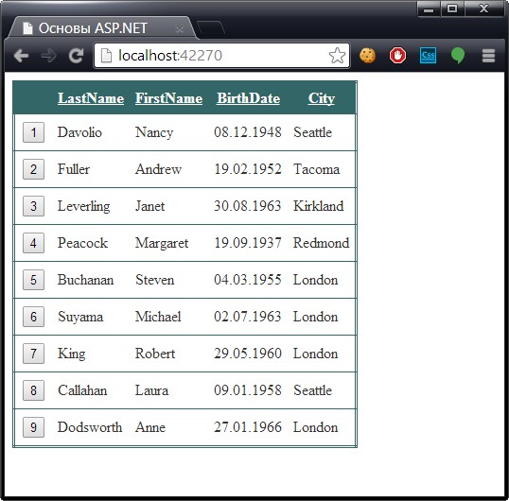Click the Leverling last name cell
The height and width of the screenshot is (501, 509).
[84, 207]
